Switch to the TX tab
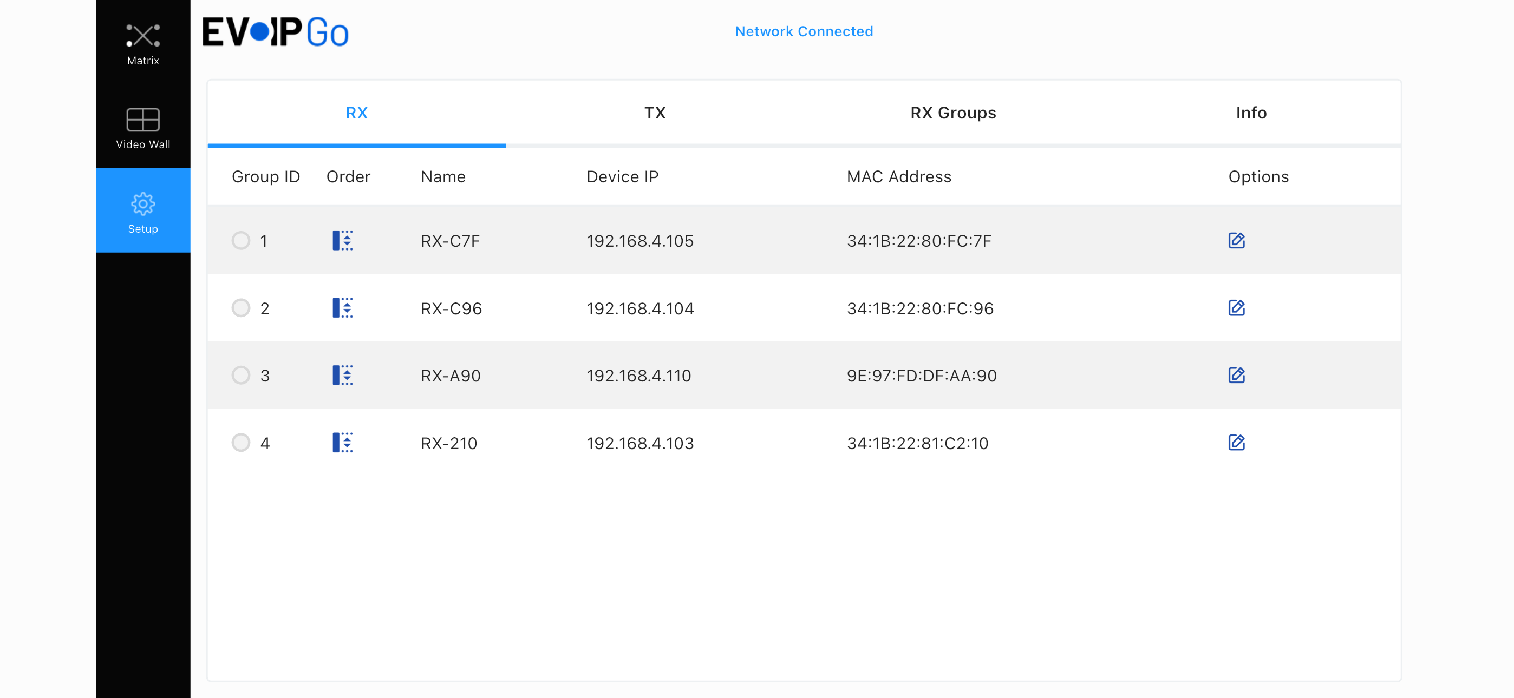 pyautogui.click(x=655, y=113)
